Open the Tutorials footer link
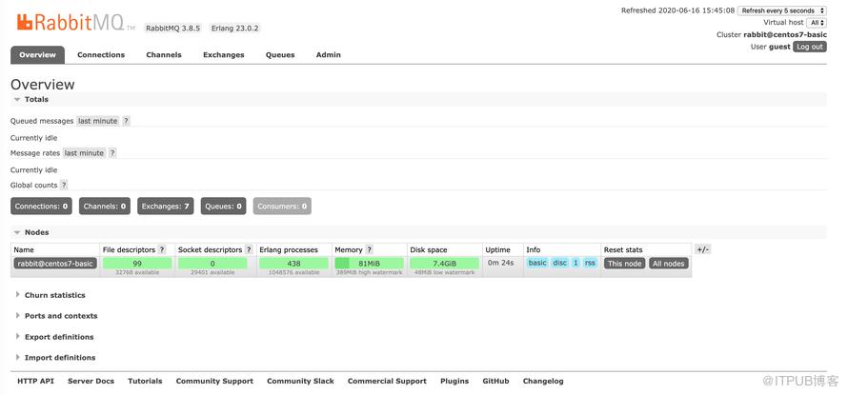Viewport: 848px width, 395px height. (x=145, y=381)
